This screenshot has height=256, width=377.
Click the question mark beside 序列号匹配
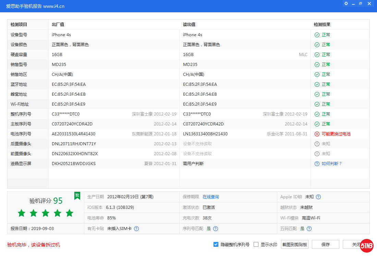click(215, 228)
